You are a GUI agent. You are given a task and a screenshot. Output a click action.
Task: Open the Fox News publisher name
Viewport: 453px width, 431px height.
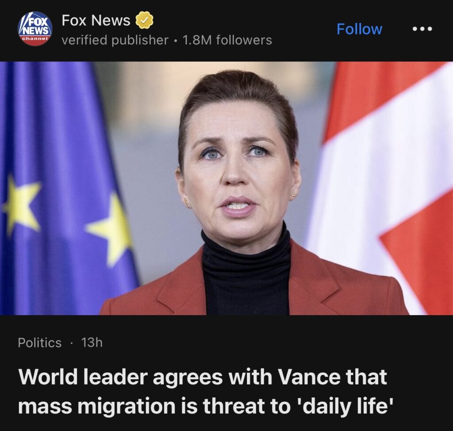tap(96, 20)
